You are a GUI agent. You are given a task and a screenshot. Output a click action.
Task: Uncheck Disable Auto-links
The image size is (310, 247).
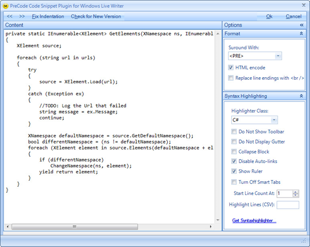(234, 161)
